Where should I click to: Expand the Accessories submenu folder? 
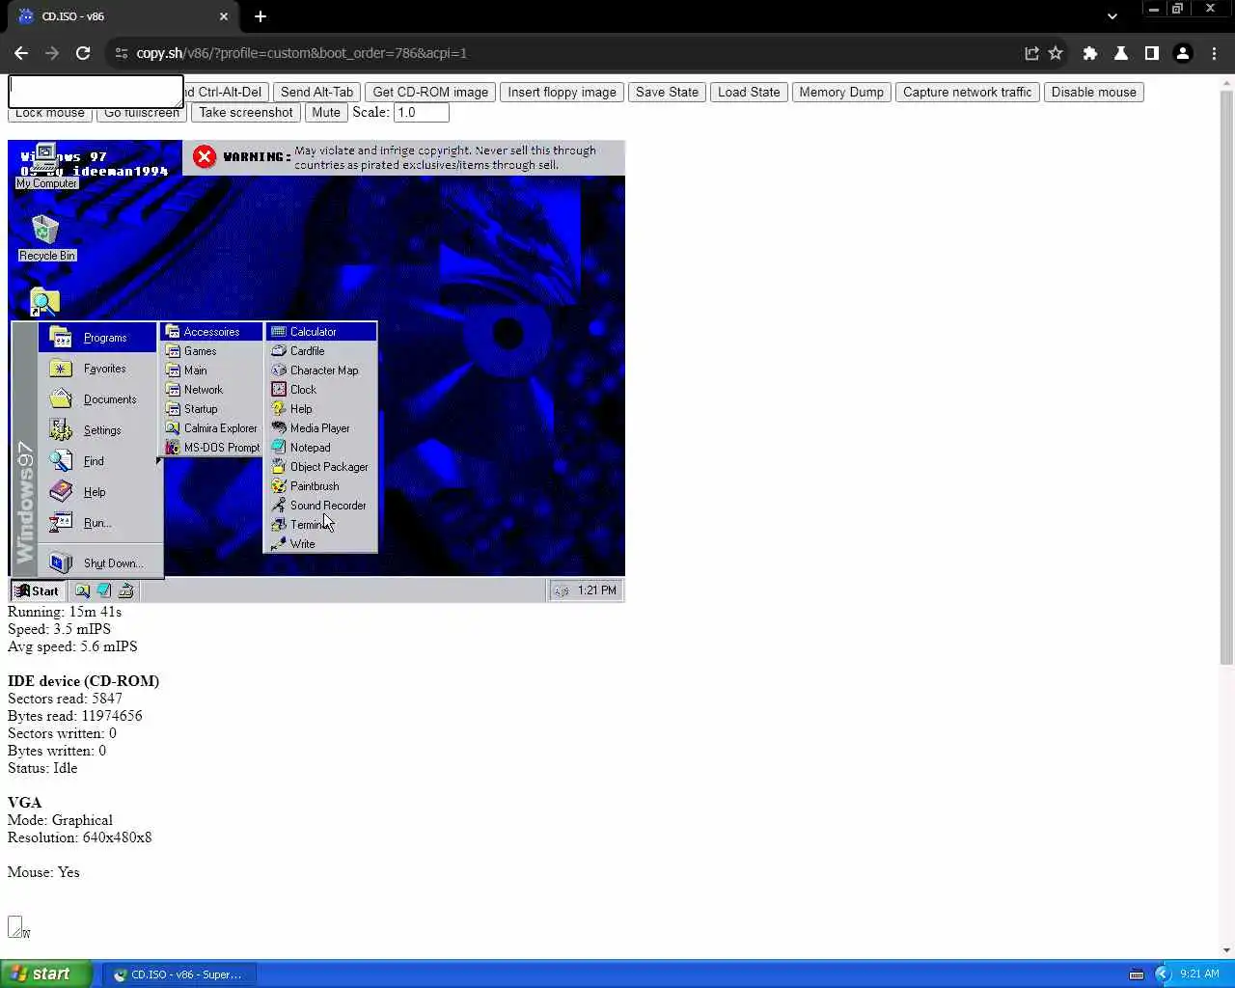211,332
